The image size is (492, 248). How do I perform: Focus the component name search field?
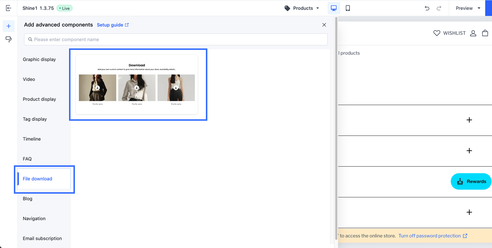[x=176, y=39]
